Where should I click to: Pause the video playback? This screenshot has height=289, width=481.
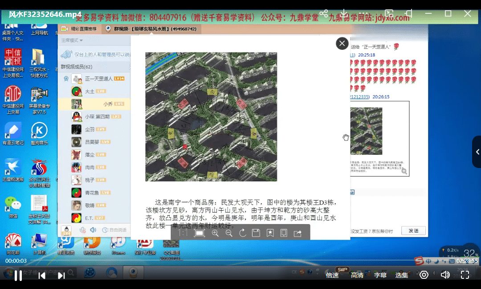pos(18,275)
